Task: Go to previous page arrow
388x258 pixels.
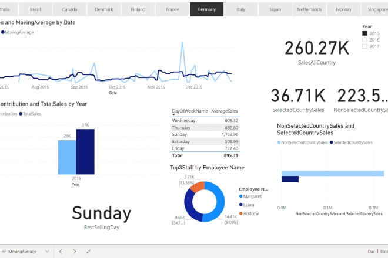Action: [x=61, y=252]
